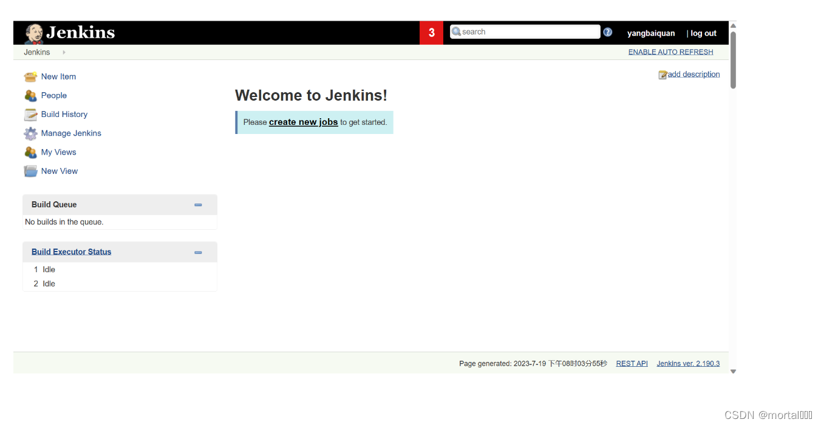Viewport: 821px width, 425px height.
Task: Click the My Views icon
Action: 30,152
